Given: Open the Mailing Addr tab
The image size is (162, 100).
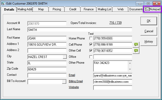Looking at the screenshot, I should 25,9.
